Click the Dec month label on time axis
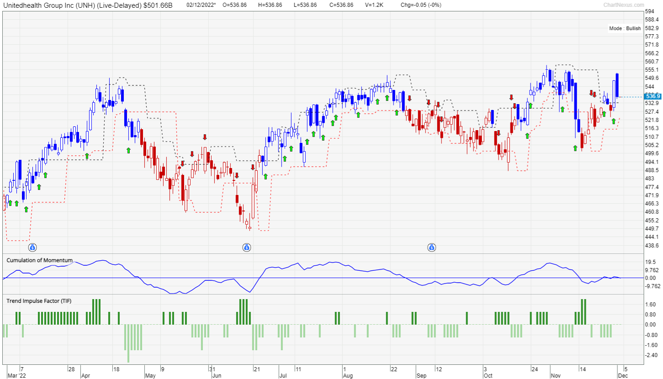This screenshot has height=379, width=663. tap(623, 375)
